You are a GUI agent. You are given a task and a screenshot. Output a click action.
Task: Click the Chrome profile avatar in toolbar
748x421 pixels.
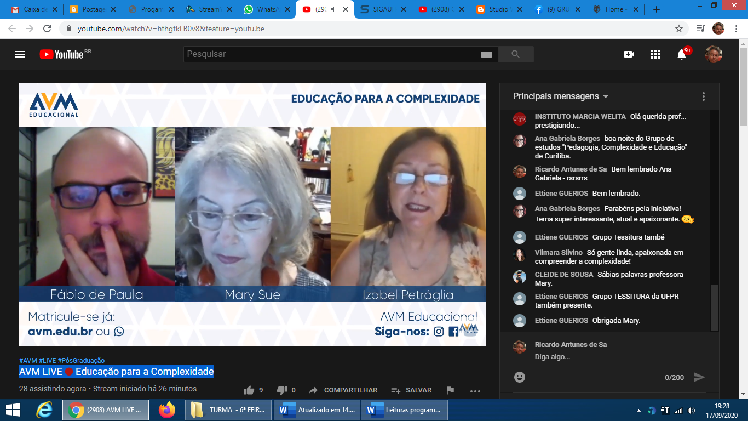click(x=718, y=29)
